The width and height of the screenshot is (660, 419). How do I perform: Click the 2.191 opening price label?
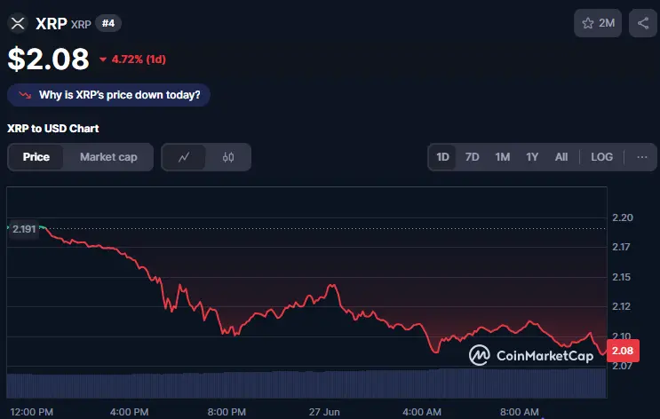[x=24, y=229]
